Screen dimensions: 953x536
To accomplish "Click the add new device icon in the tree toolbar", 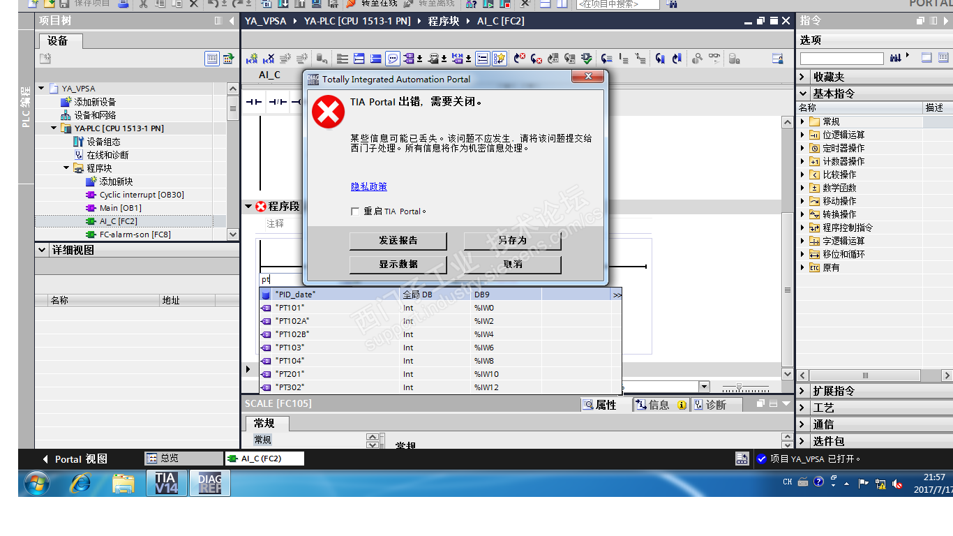I will pos(45,59).
